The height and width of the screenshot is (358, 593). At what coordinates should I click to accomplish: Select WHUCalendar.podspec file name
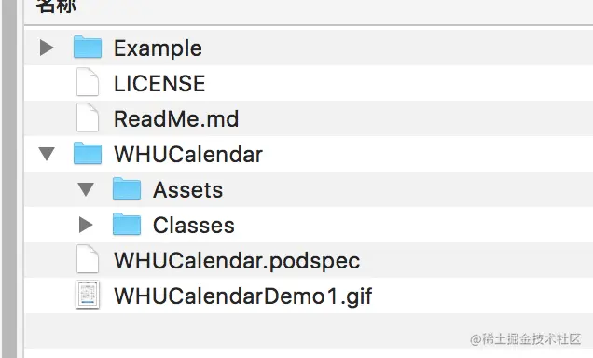[x=237, y=261]
